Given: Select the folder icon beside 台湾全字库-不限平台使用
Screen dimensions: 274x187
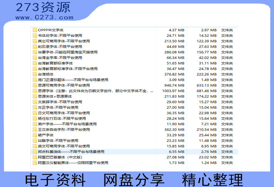Looking at the screenshot, I should [35, 58].
